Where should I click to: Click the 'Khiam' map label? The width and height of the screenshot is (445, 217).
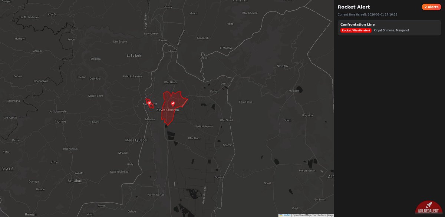click(x=194, y=13)
